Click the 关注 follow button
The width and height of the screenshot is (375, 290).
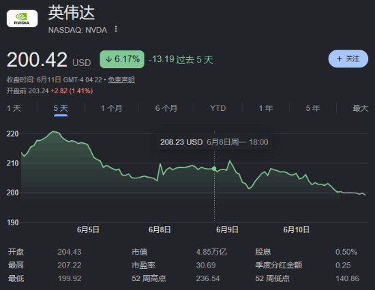348,59
